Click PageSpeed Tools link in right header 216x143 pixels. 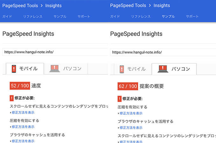128,5
